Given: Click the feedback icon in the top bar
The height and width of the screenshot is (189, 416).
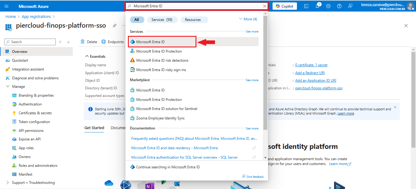Looking at the screenshot, I should 350,6.
